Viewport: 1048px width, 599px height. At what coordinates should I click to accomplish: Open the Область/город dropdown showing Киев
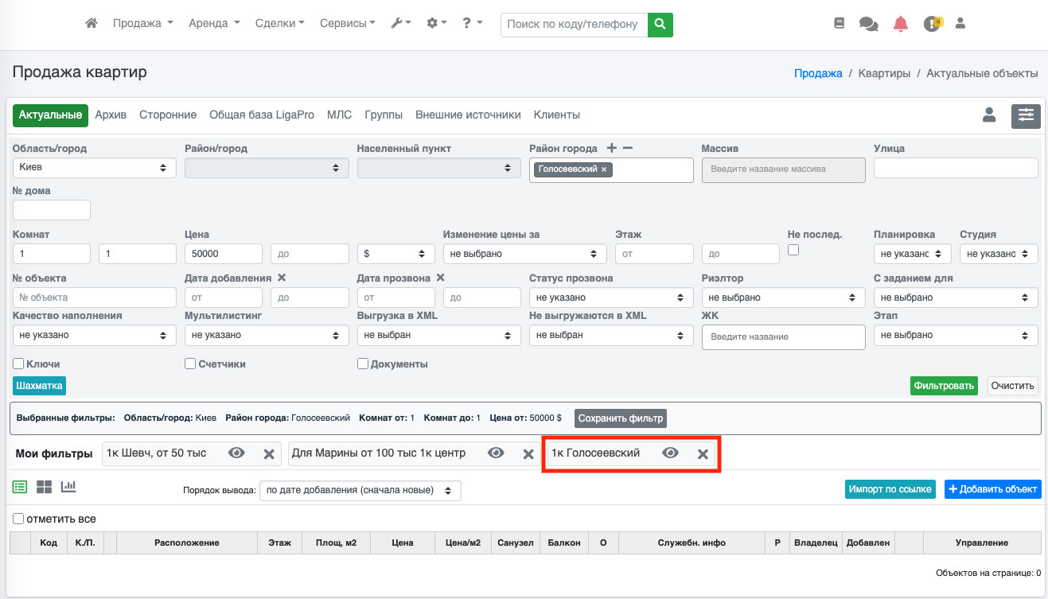pos(95,168)
